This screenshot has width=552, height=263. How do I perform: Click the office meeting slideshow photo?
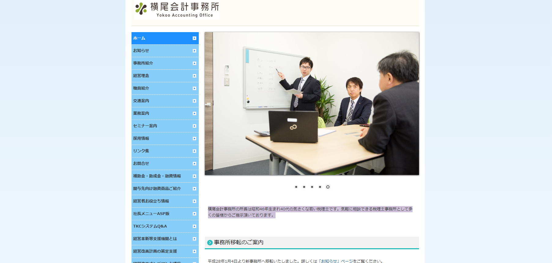[x=312, y=104]
